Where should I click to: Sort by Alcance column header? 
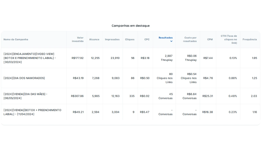click(x=94, y=39)
